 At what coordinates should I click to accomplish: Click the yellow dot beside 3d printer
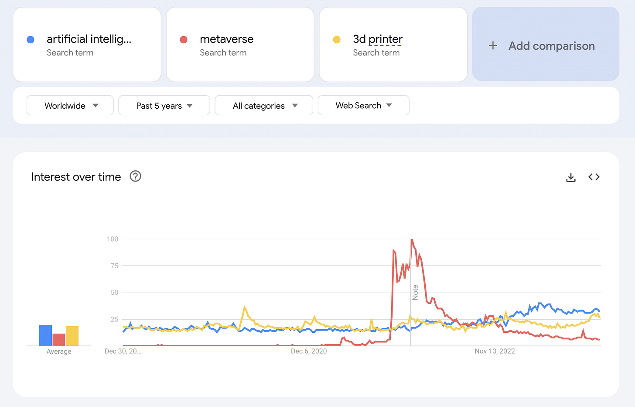[337, 40]
